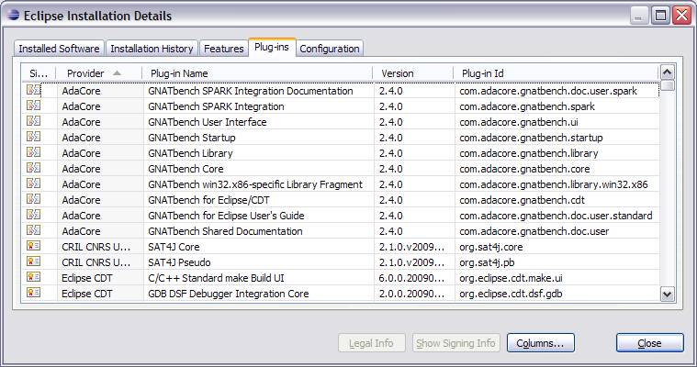697x367 pixels.
Task: Click icon for win32.x86-specific Library Fragment row
Action: click(x=33, y=183)
